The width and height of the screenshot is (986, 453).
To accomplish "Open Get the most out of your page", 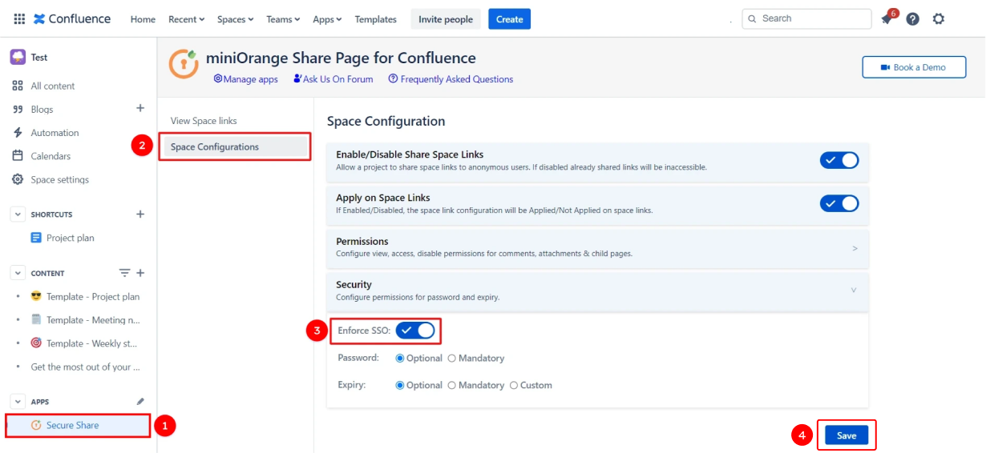I will pos(86,367).
